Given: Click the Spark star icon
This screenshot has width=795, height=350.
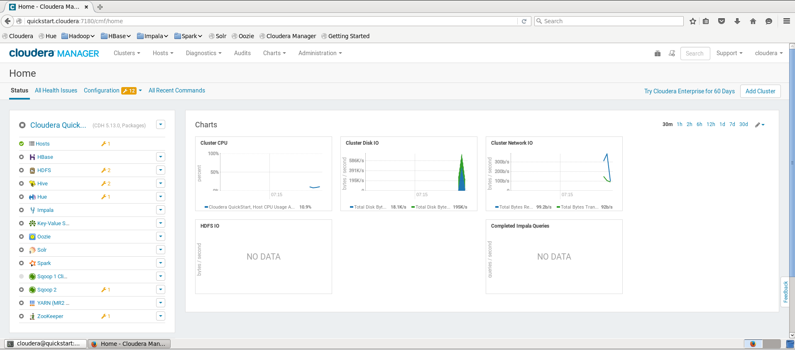Looking at the screenshot, I should pos(32,263).
